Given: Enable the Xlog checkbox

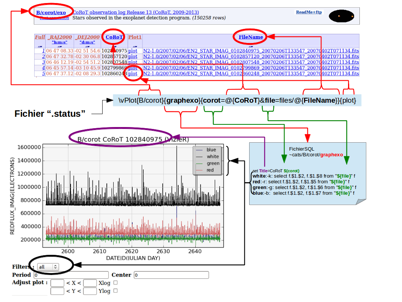Looking at the screenshot, I should (x=116, y=283).
